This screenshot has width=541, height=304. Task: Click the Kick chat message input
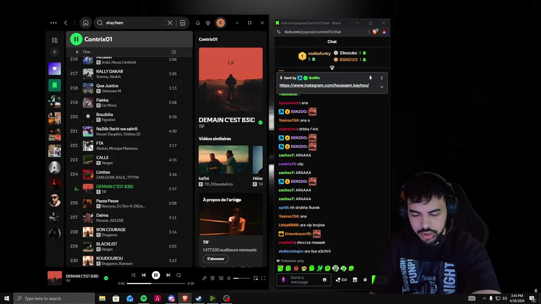pos(303,280)
